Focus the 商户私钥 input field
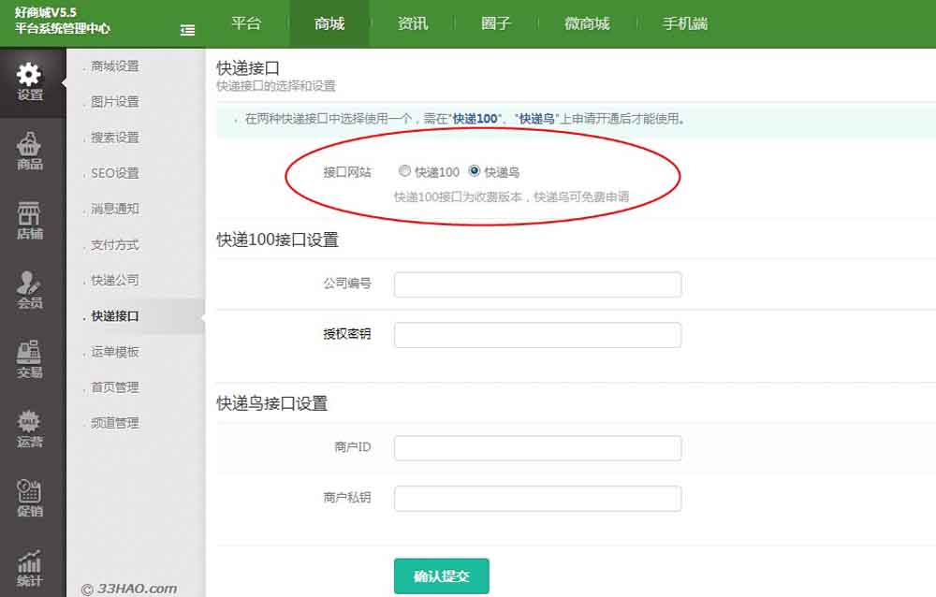This screenshot has height=597, width=936. [x=537, y=499]
